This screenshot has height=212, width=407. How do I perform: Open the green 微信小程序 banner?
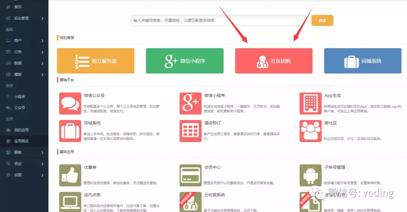click(185, 61)
